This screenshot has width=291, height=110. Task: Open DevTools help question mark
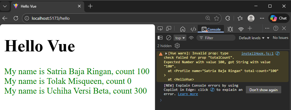(276, 28)
